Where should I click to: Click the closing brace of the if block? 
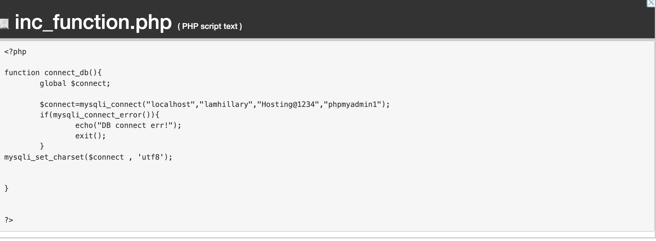click(x=42, y=146)
